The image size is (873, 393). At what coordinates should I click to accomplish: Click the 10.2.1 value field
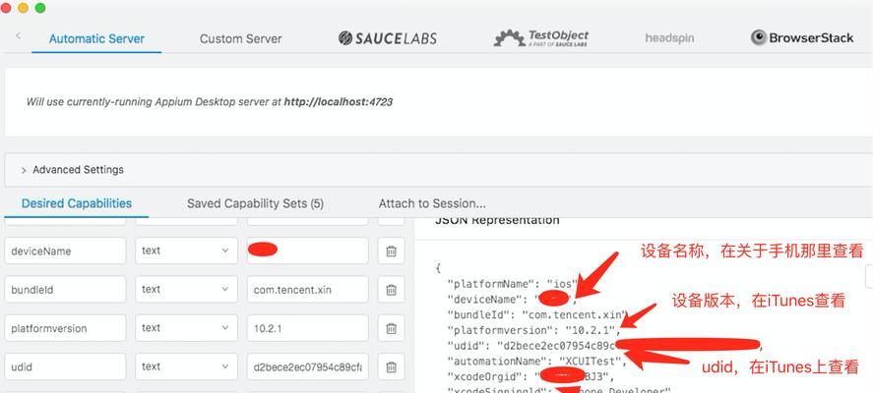(x=307, y=328)
